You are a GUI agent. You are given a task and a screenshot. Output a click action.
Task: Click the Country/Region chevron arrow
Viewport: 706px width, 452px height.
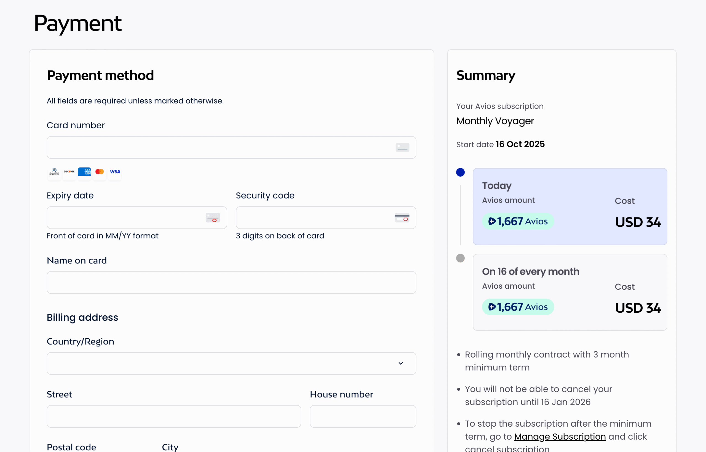tap(401, 363)
